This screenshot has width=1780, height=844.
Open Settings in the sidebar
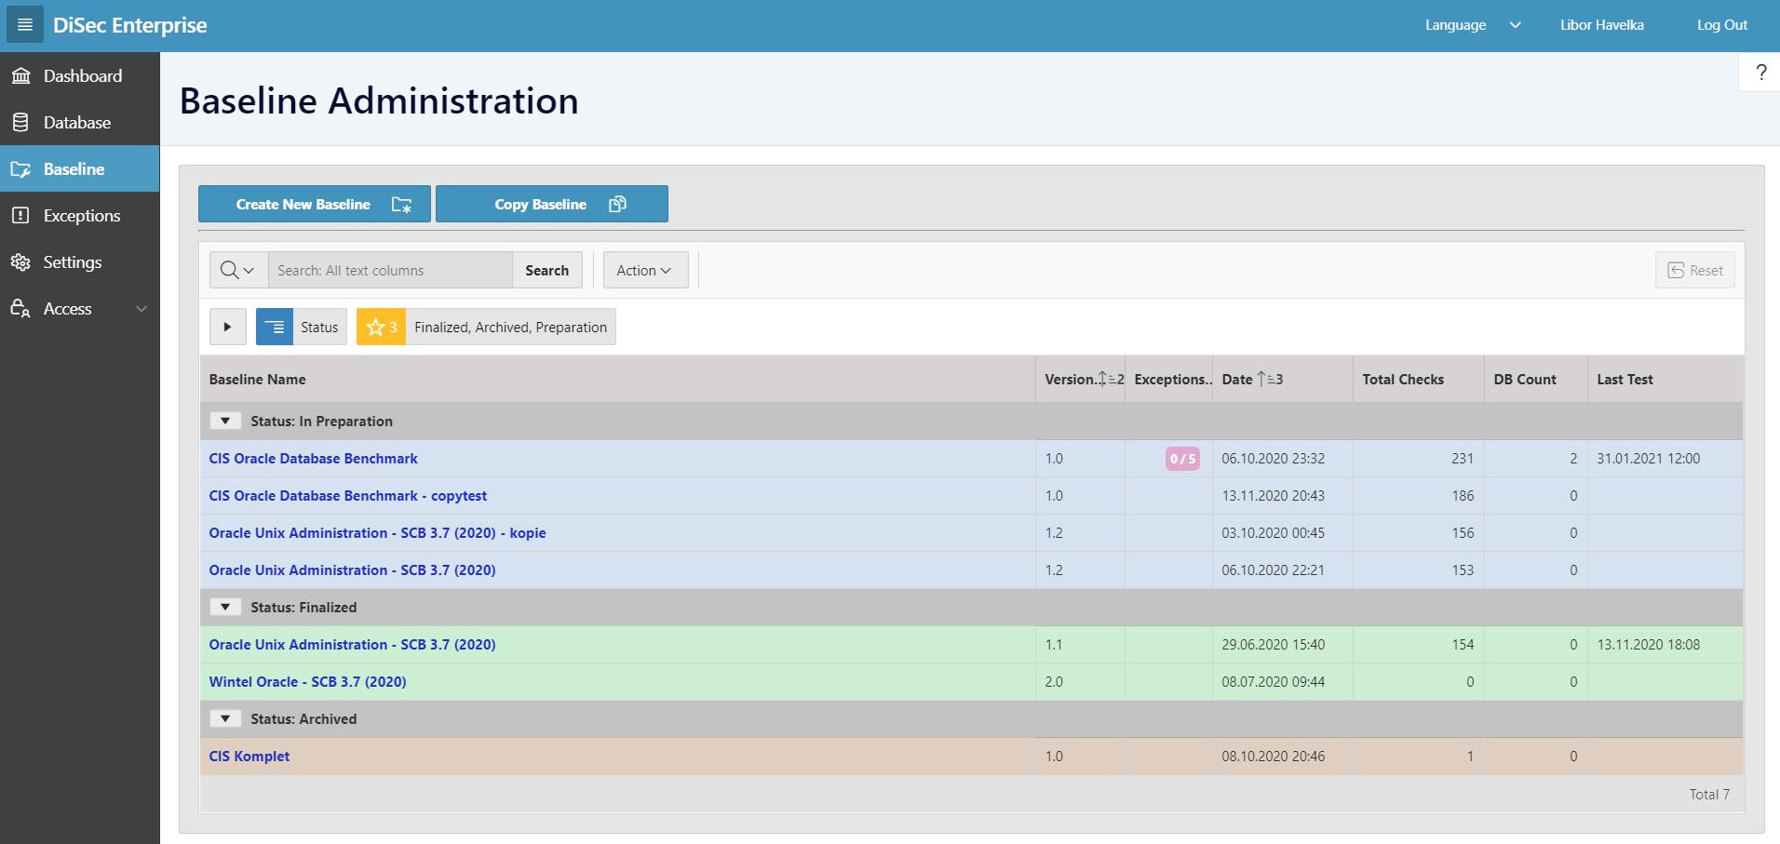tap(72, 262)
